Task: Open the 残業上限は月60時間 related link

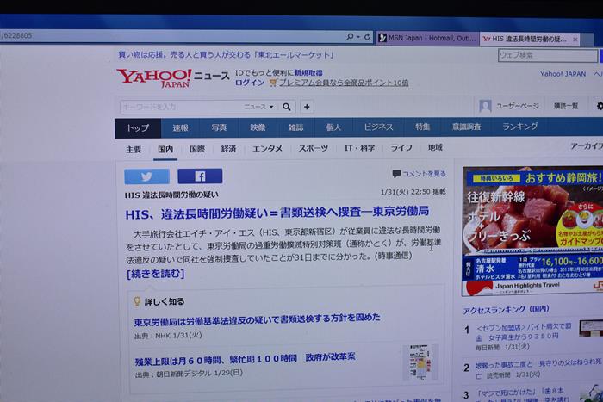Action: (245, 360)
